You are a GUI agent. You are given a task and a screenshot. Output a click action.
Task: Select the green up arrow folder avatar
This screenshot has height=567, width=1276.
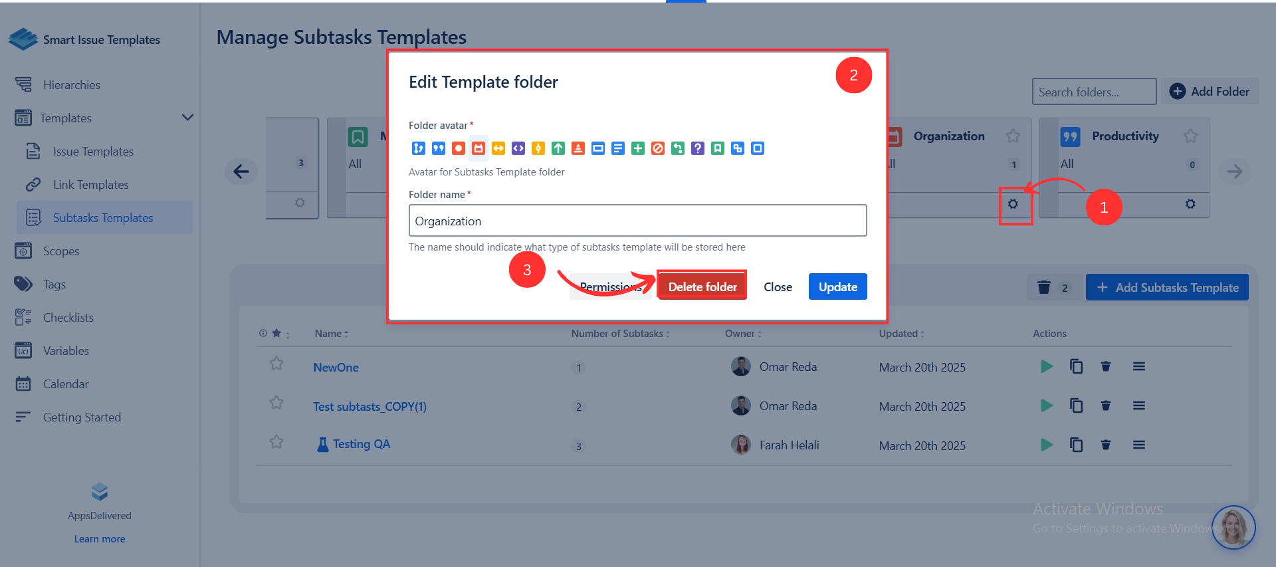pos(558,148)
